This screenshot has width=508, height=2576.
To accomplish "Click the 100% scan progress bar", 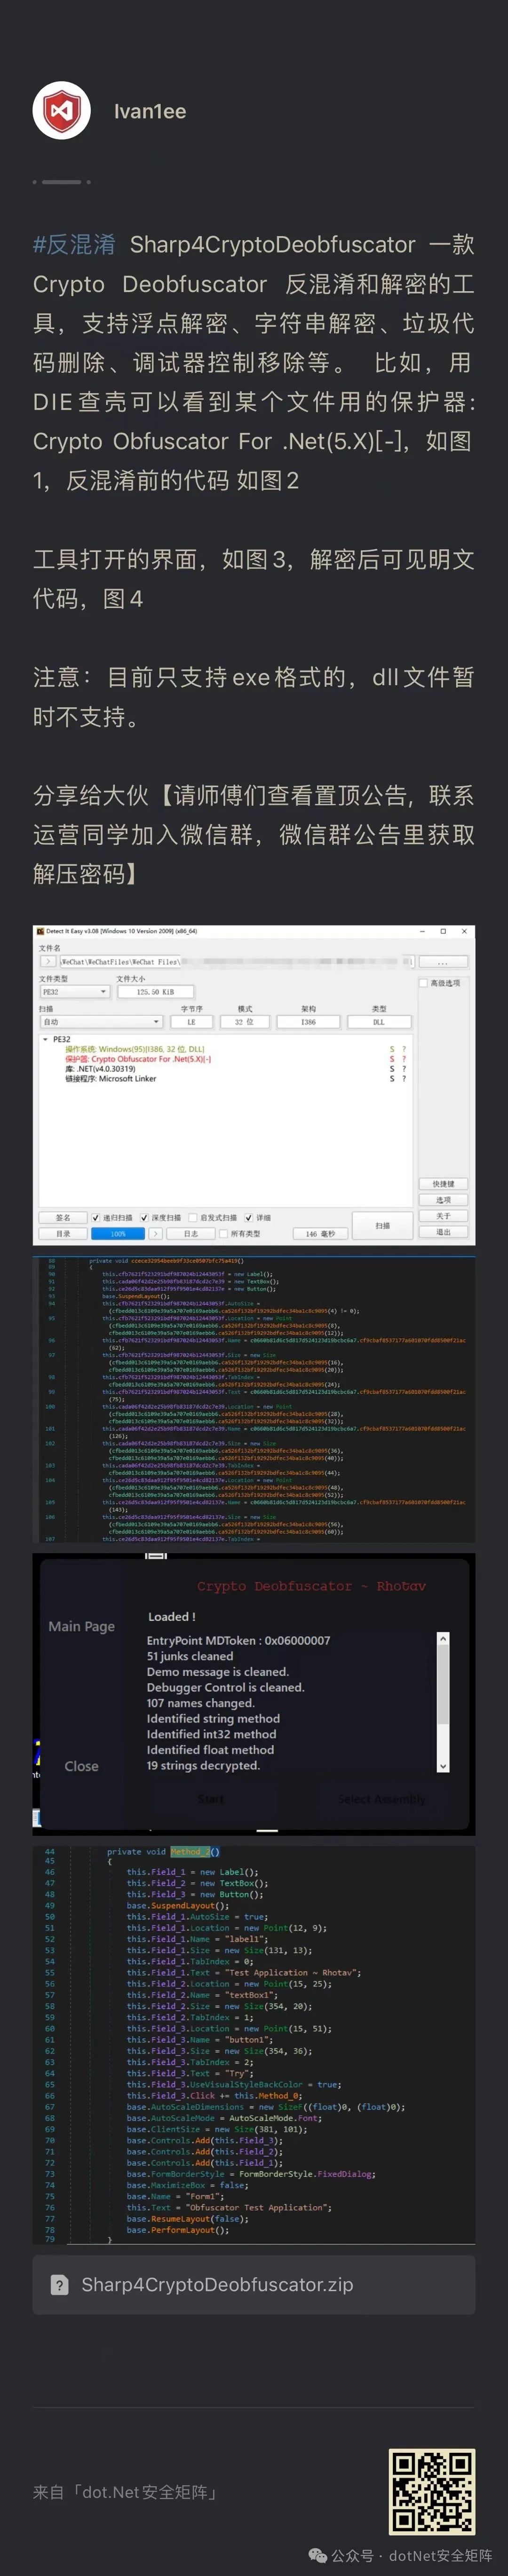I will point(118,1234).
